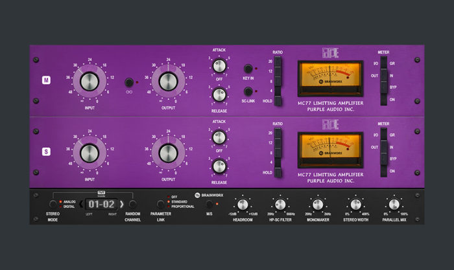Viewport: 454px width, 270px height.
Task: Bypass the S channel with BYP switch
Action: [x=384, y=159]
